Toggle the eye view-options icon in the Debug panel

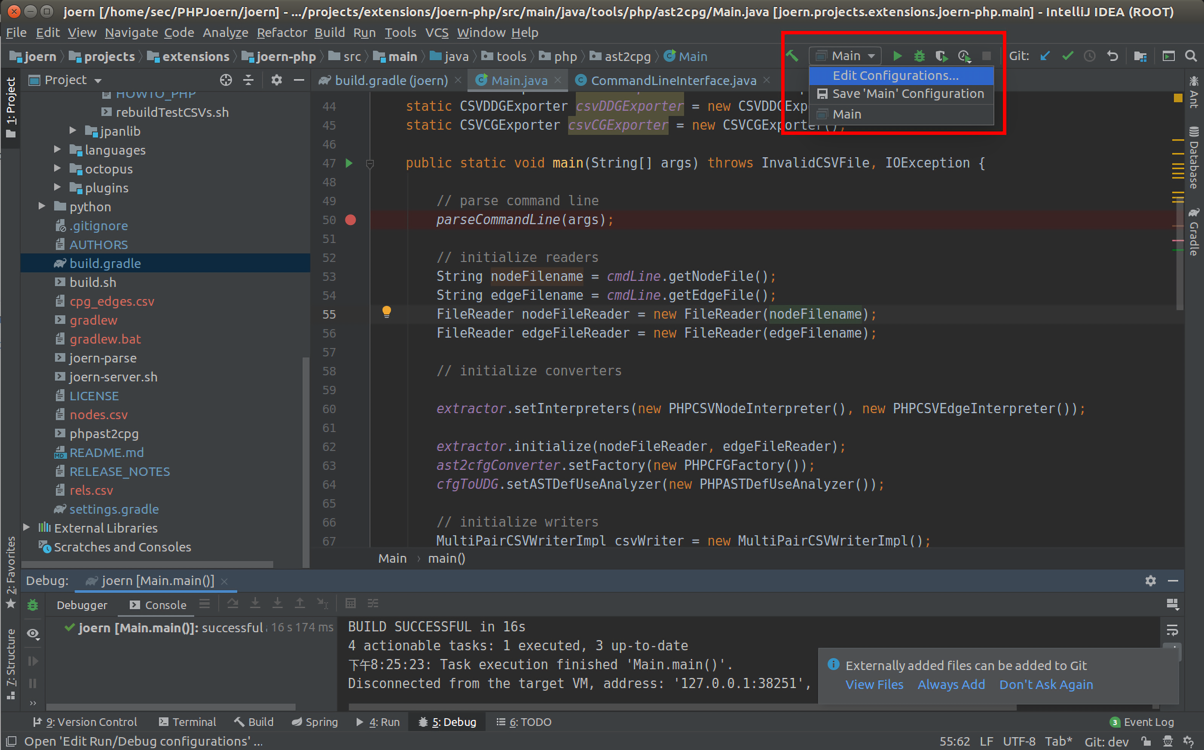click(x=33, y=634)
